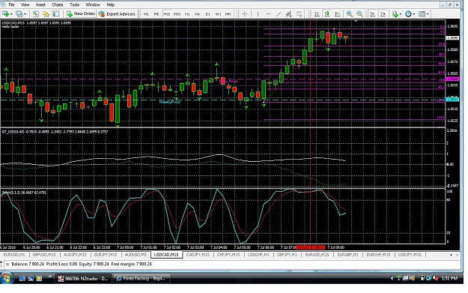The height and width of the screenshot is (293, 468).
Task: Select the M30 timeframe
Action: [177, 14]
